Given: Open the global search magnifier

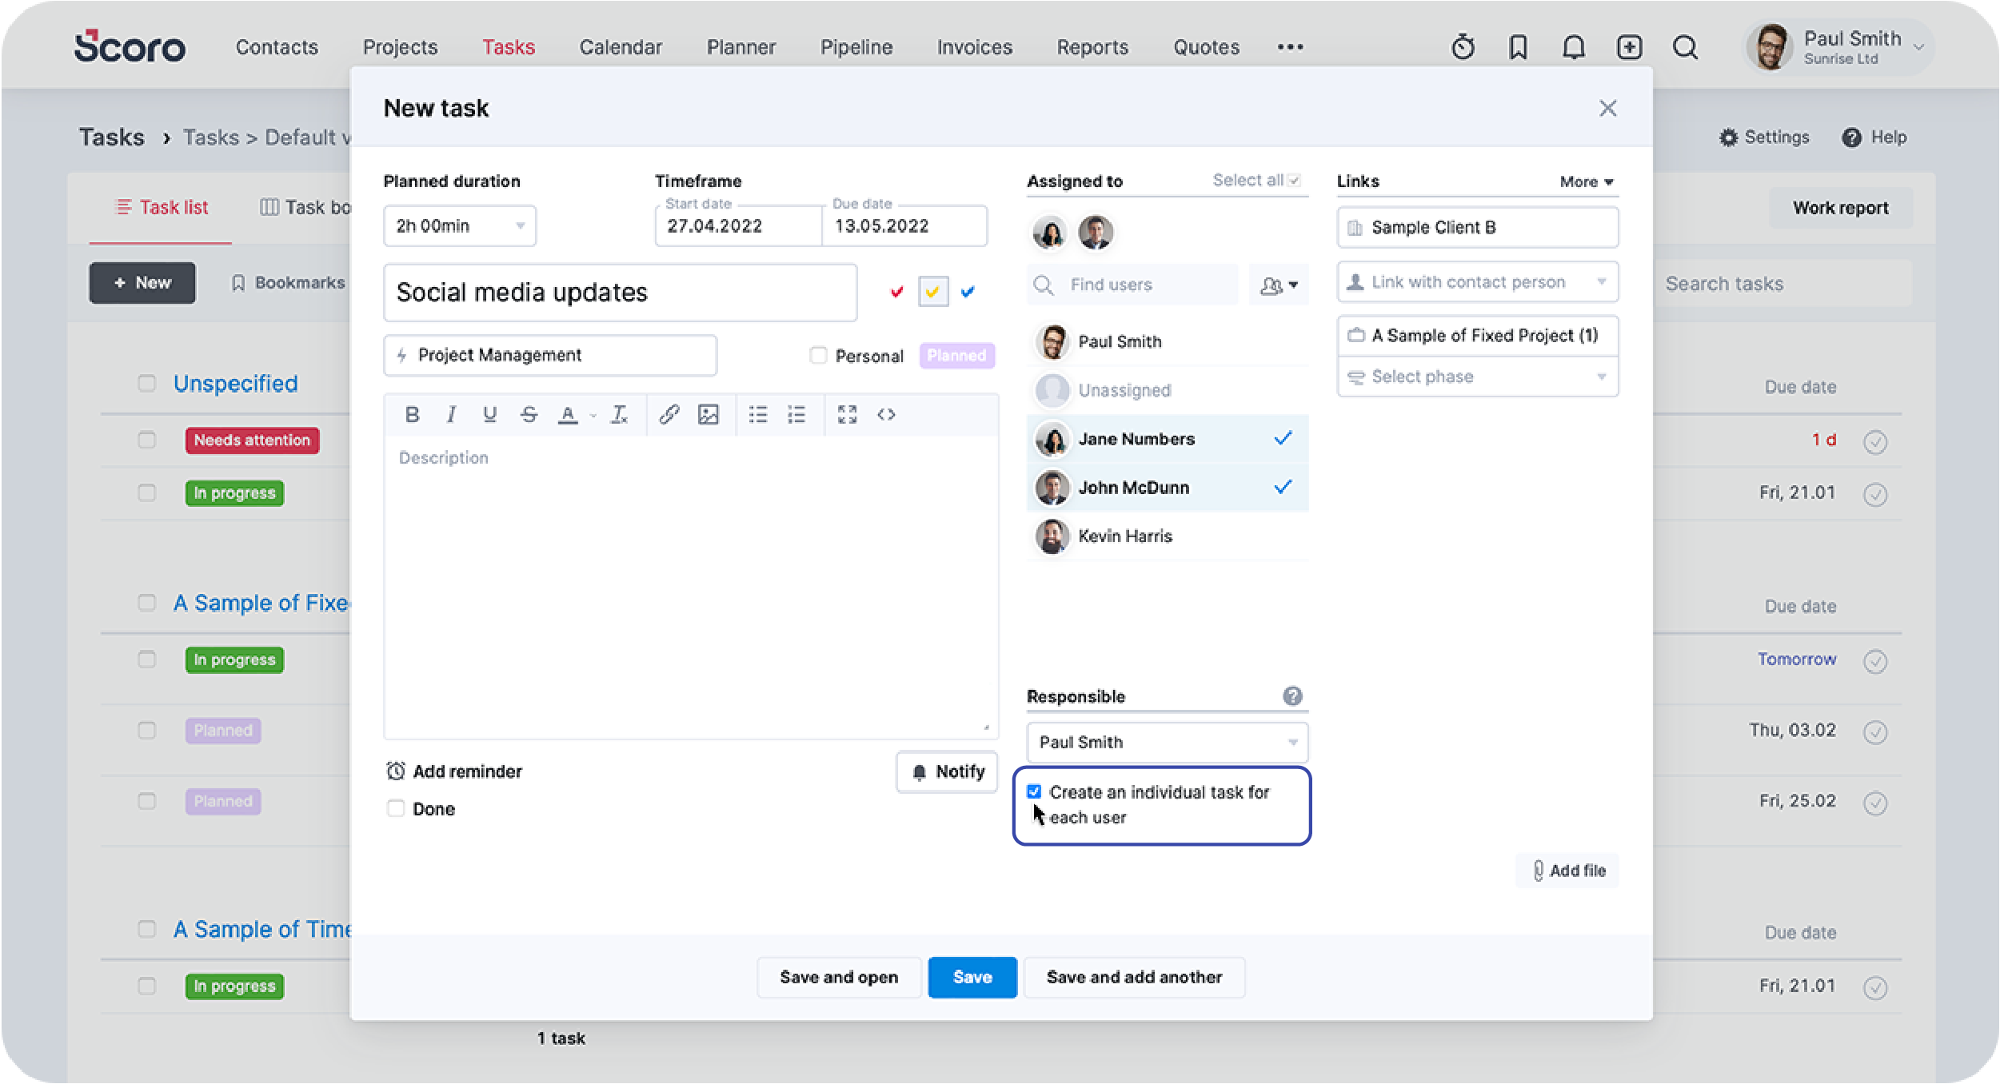Looking at the screenshot, I should point(1685,47).
